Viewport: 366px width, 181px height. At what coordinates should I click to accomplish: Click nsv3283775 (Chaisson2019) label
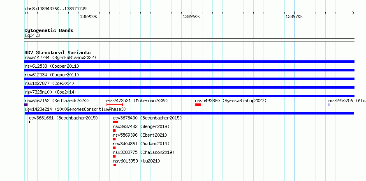[144, 152]
